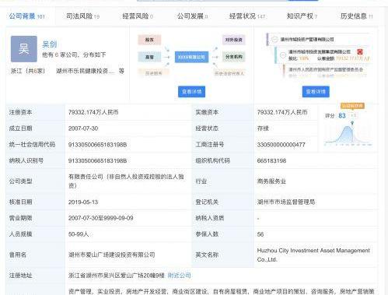Click the business scope text starting 资产管理
388x295 pixels.
point(222,292)
